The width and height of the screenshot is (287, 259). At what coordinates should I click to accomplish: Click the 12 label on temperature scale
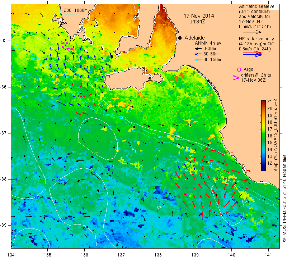[270, 163]
